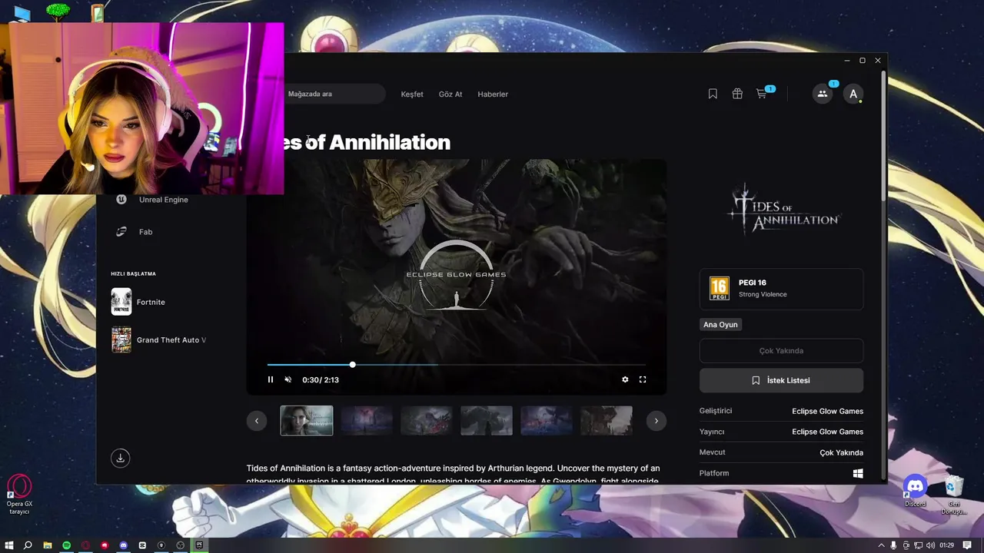Open Spotify from the taskbar
Viewport: 984px width, 553px height.
[x=67, y=545]
